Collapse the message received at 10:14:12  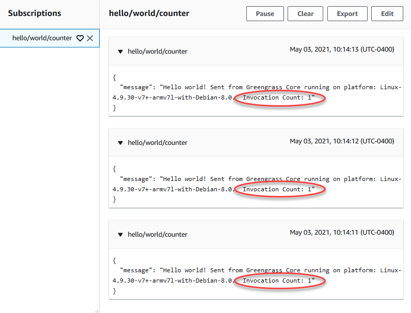(x=120, y=143)
